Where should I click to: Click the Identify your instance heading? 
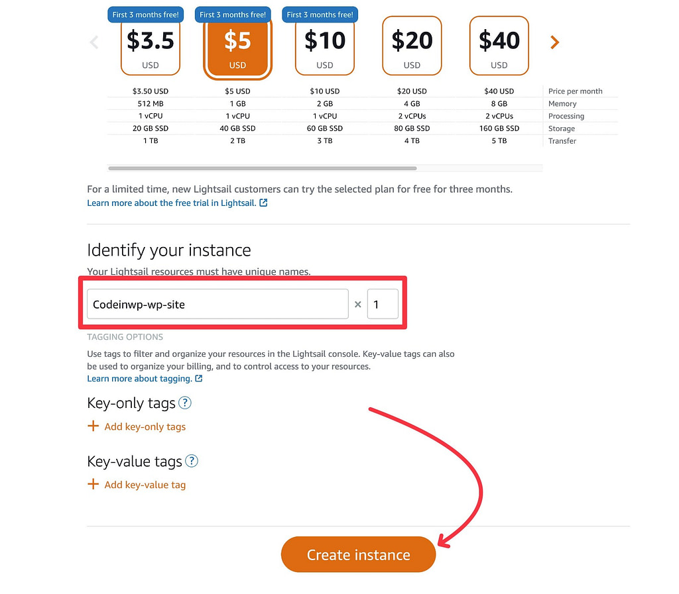(168, 250)
